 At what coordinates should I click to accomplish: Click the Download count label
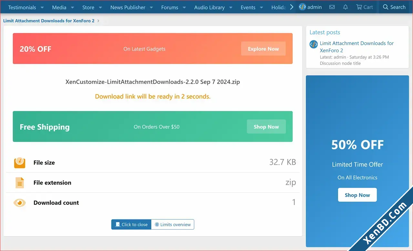click(x=56, y=203)
